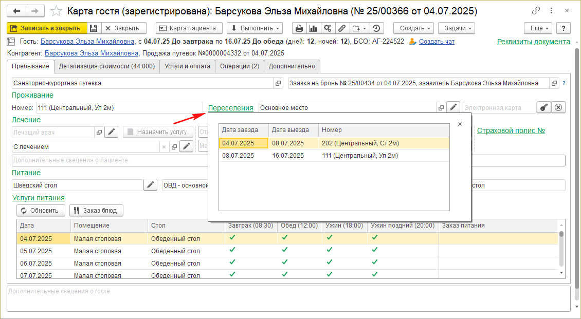Open the Реквизиты документа link
The image size is (581, 319).
coord(534,42)
